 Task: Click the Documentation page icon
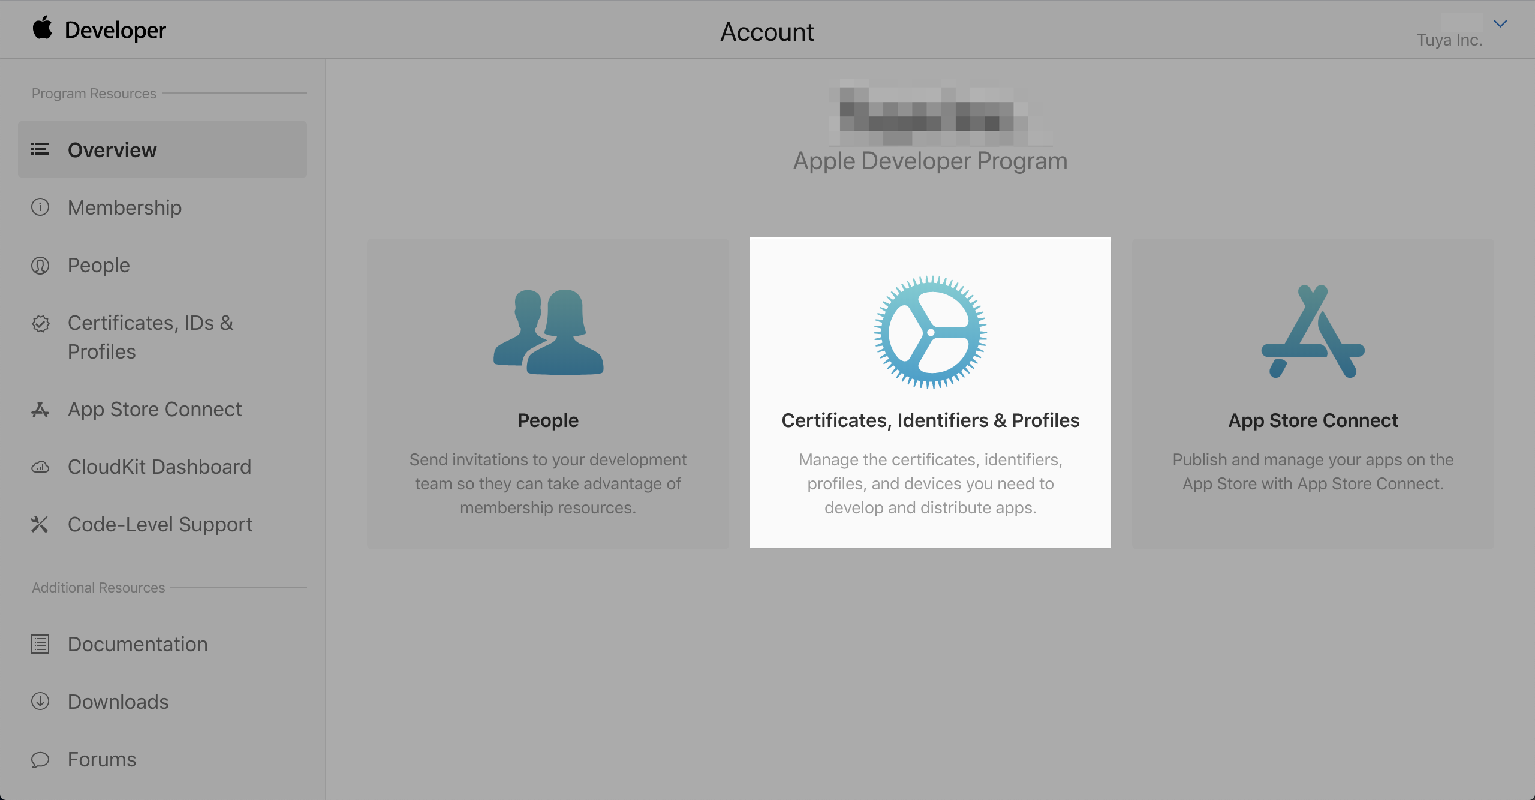40,644
